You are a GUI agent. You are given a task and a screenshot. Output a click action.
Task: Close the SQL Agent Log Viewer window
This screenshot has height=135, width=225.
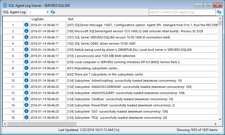pos(217,5)
